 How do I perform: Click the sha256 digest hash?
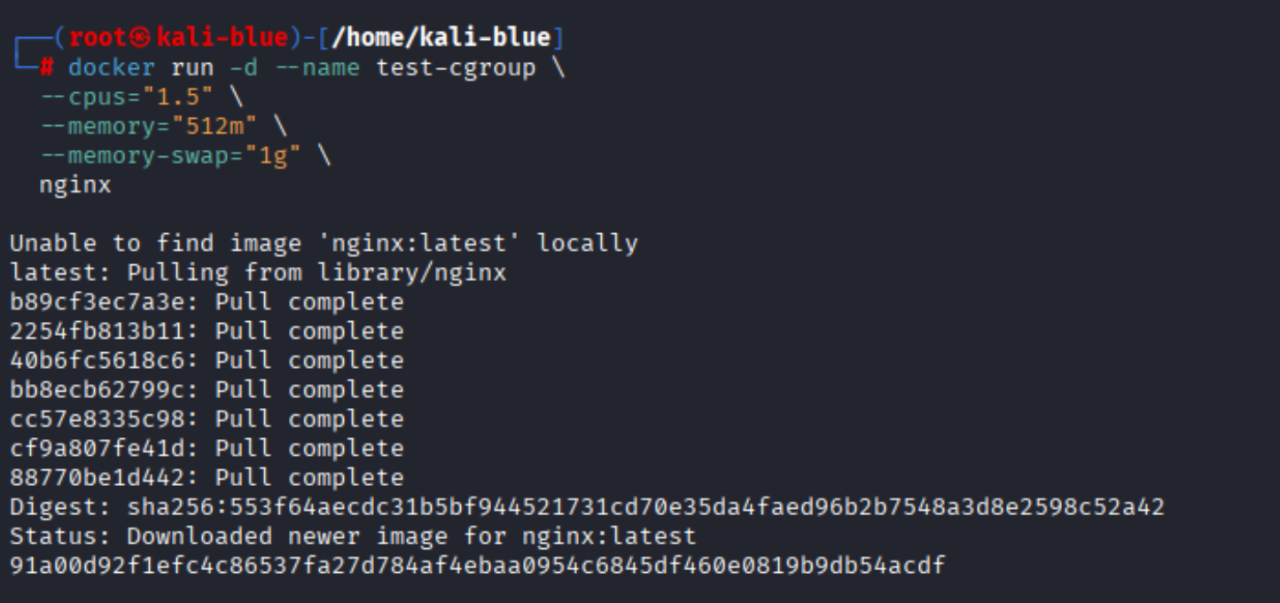pos(645,507)
